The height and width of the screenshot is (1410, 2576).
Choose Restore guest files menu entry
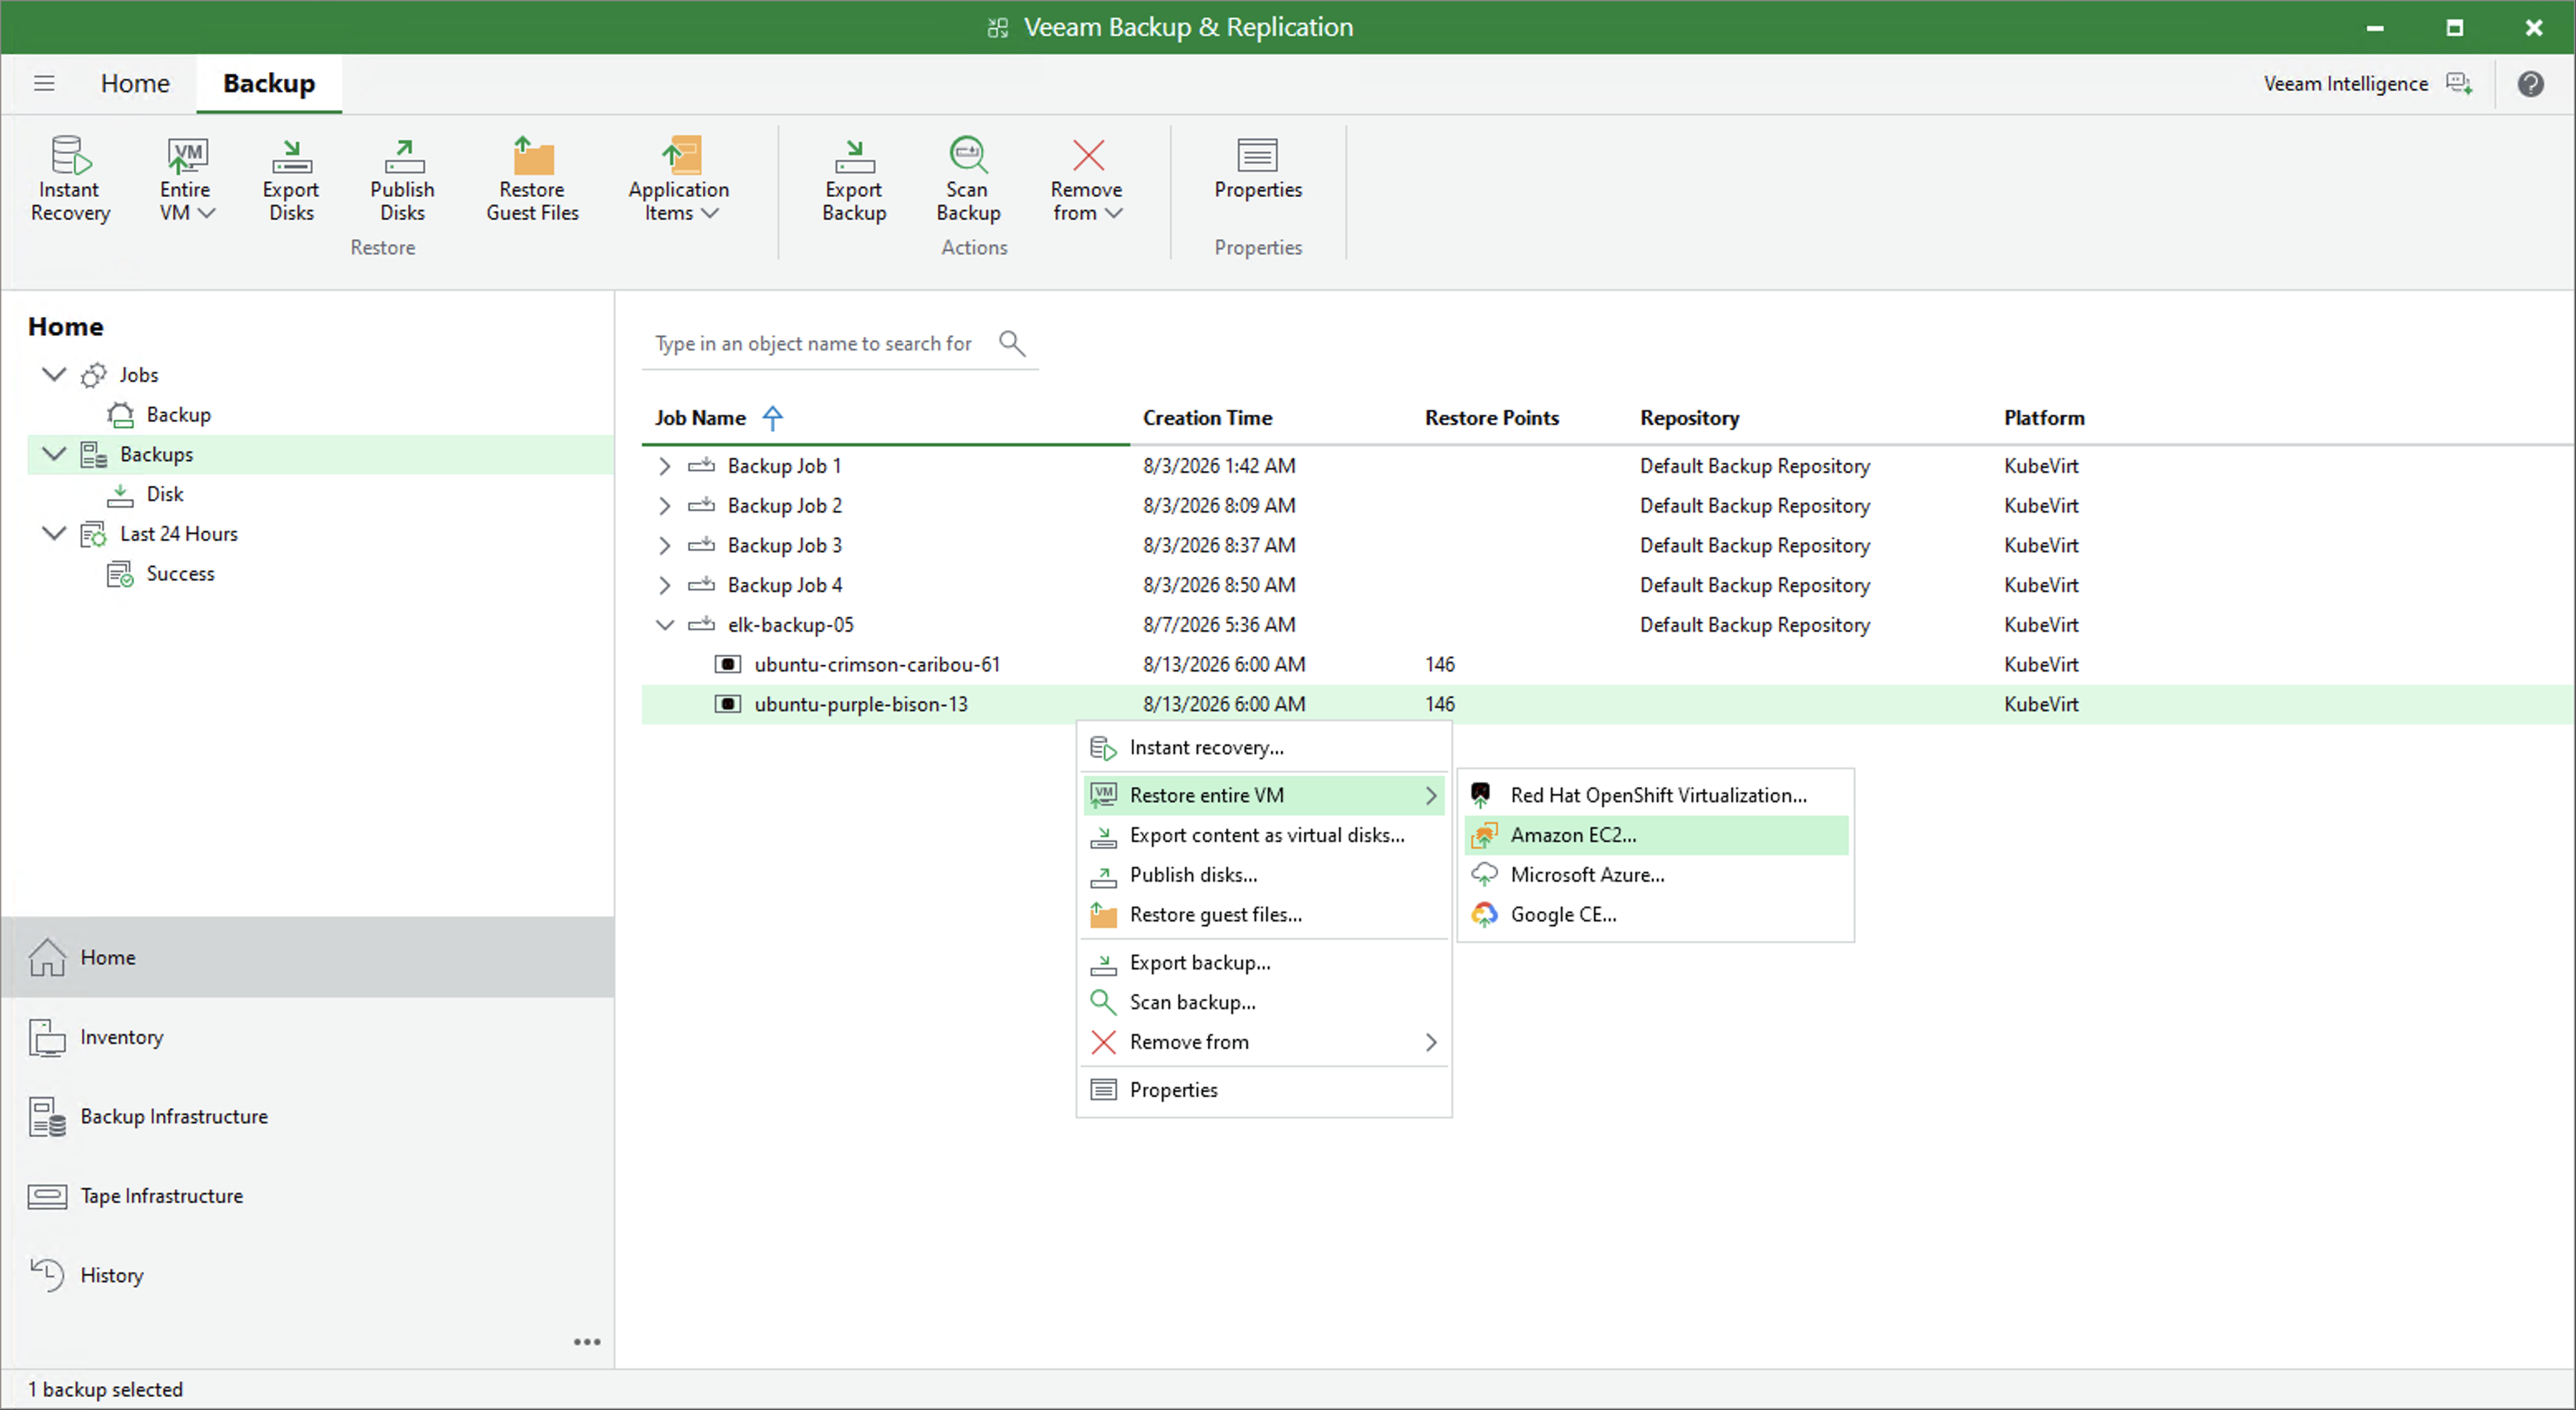pos(1264,914)
